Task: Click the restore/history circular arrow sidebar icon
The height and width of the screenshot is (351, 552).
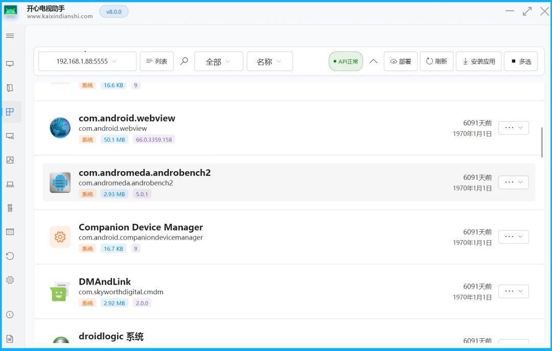Action: [x=10, y=256]
